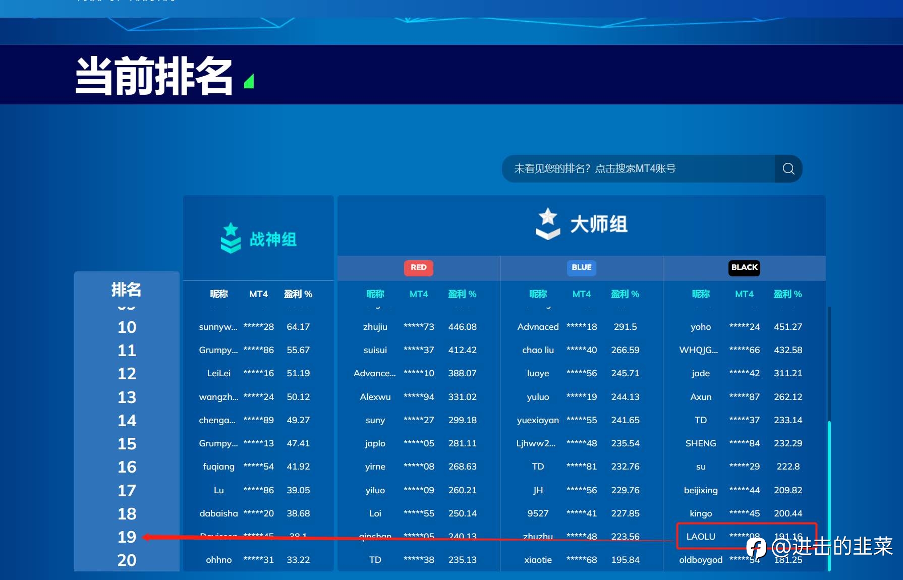The height and width of the screenshot is (580, 903).
Task: Click the nickname sunnyw... in 战神组
Action: click(218, 327)
